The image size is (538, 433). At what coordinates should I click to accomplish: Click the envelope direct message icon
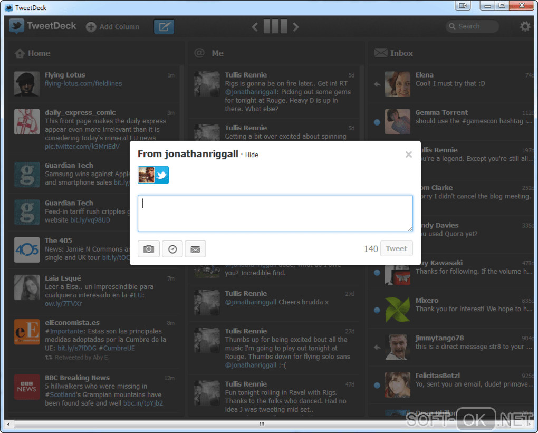point(195,249)
